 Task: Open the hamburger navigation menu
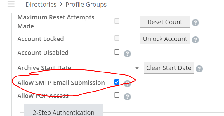pyautogui.click(x=11, y=4)
